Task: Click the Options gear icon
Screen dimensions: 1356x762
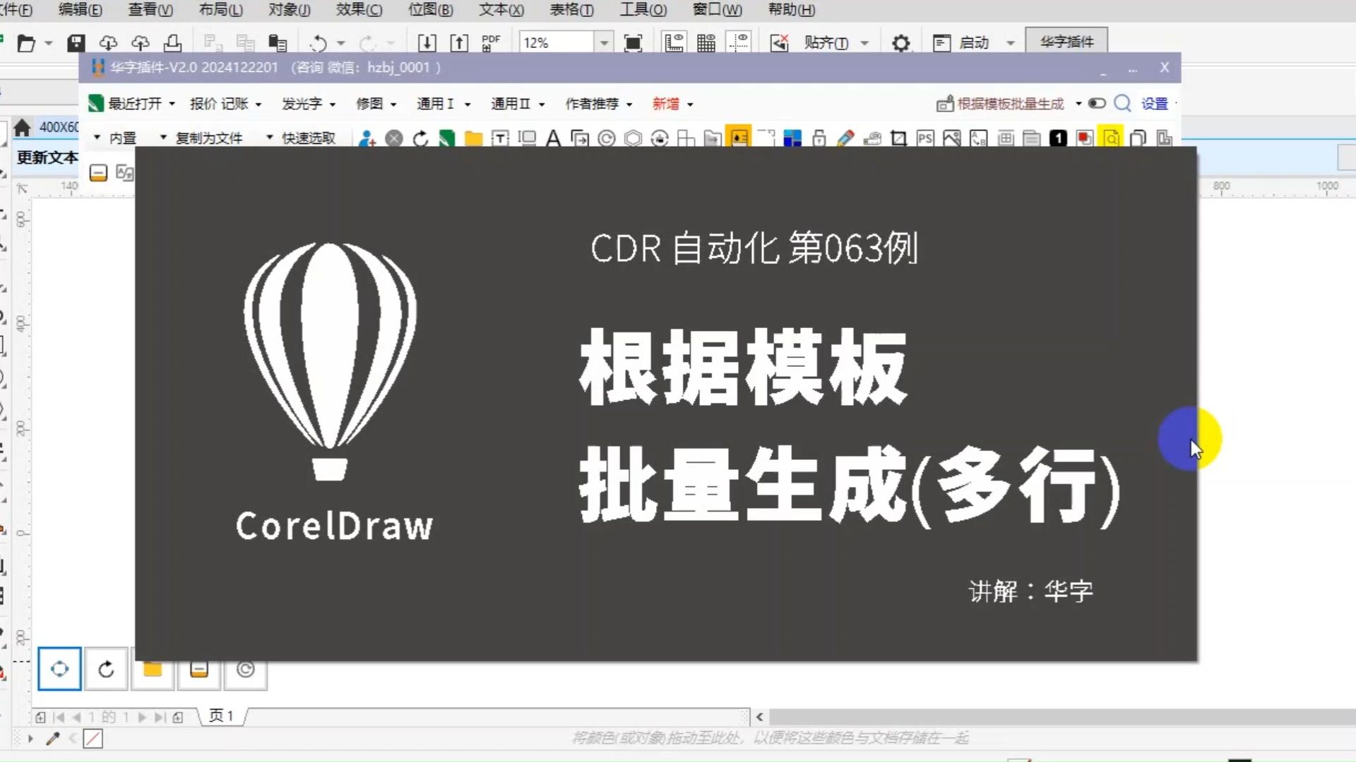Action: 900,43
